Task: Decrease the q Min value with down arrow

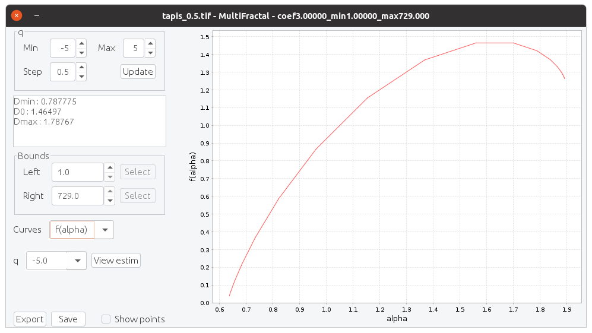Action: pos(81,52)
